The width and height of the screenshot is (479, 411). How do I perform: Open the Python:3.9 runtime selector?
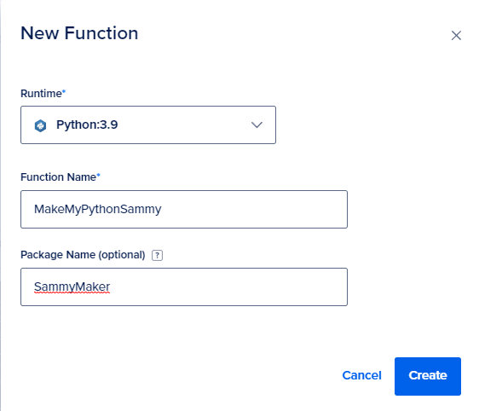pos(148,125)
